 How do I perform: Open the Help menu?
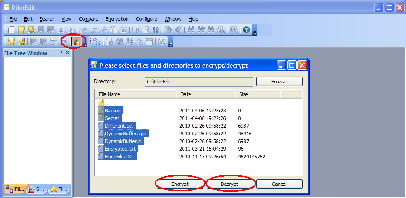tap(193, 19)
